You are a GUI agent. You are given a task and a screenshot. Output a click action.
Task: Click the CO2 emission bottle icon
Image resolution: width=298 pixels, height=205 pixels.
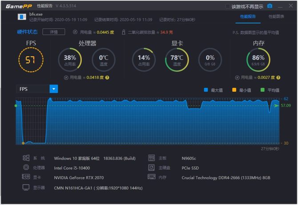(124, 32)
